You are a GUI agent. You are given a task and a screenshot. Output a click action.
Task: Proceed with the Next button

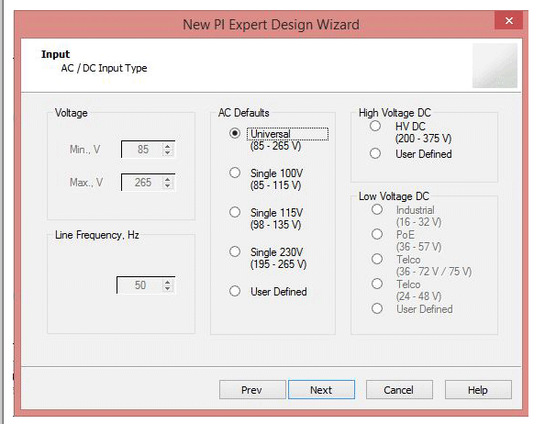pos(321,390)
